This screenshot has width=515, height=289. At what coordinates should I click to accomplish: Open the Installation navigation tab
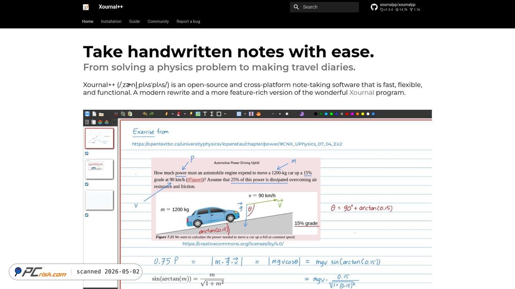click(111, 21)
